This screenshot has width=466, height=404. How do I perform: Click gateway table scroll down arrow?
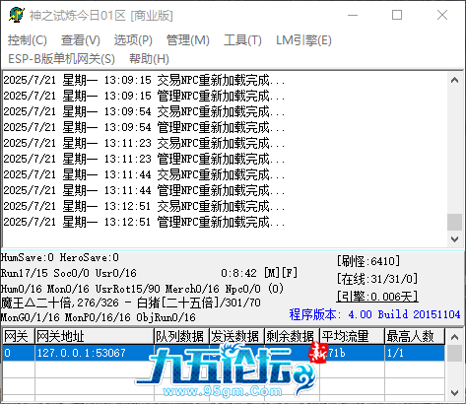(454, 392)
